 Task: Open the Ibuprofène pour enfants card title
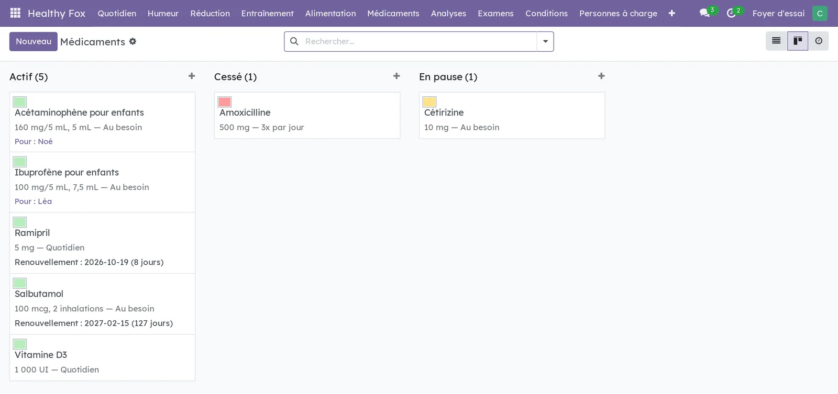[67, 173]
